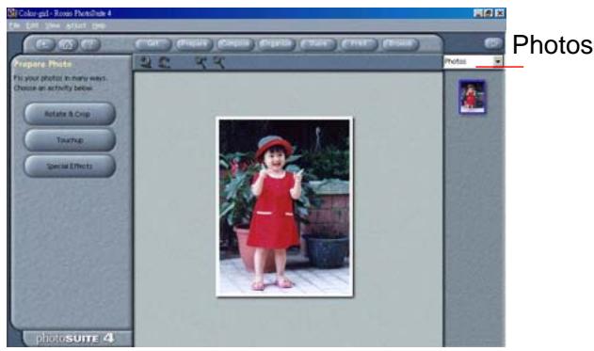Click the girl photo on the canvas
This screenshot has width=594, height=351.
284,207
